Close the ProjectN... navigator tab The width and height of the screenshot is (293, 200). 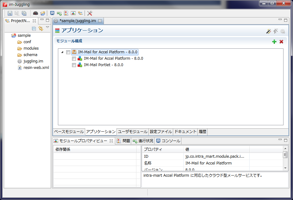34,21
